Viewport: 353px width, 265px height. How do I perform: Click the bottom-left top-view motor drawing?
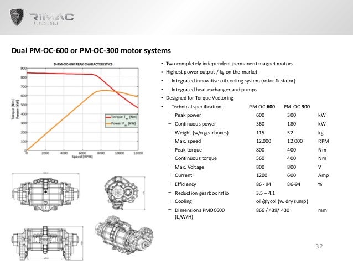click(47, 243)
